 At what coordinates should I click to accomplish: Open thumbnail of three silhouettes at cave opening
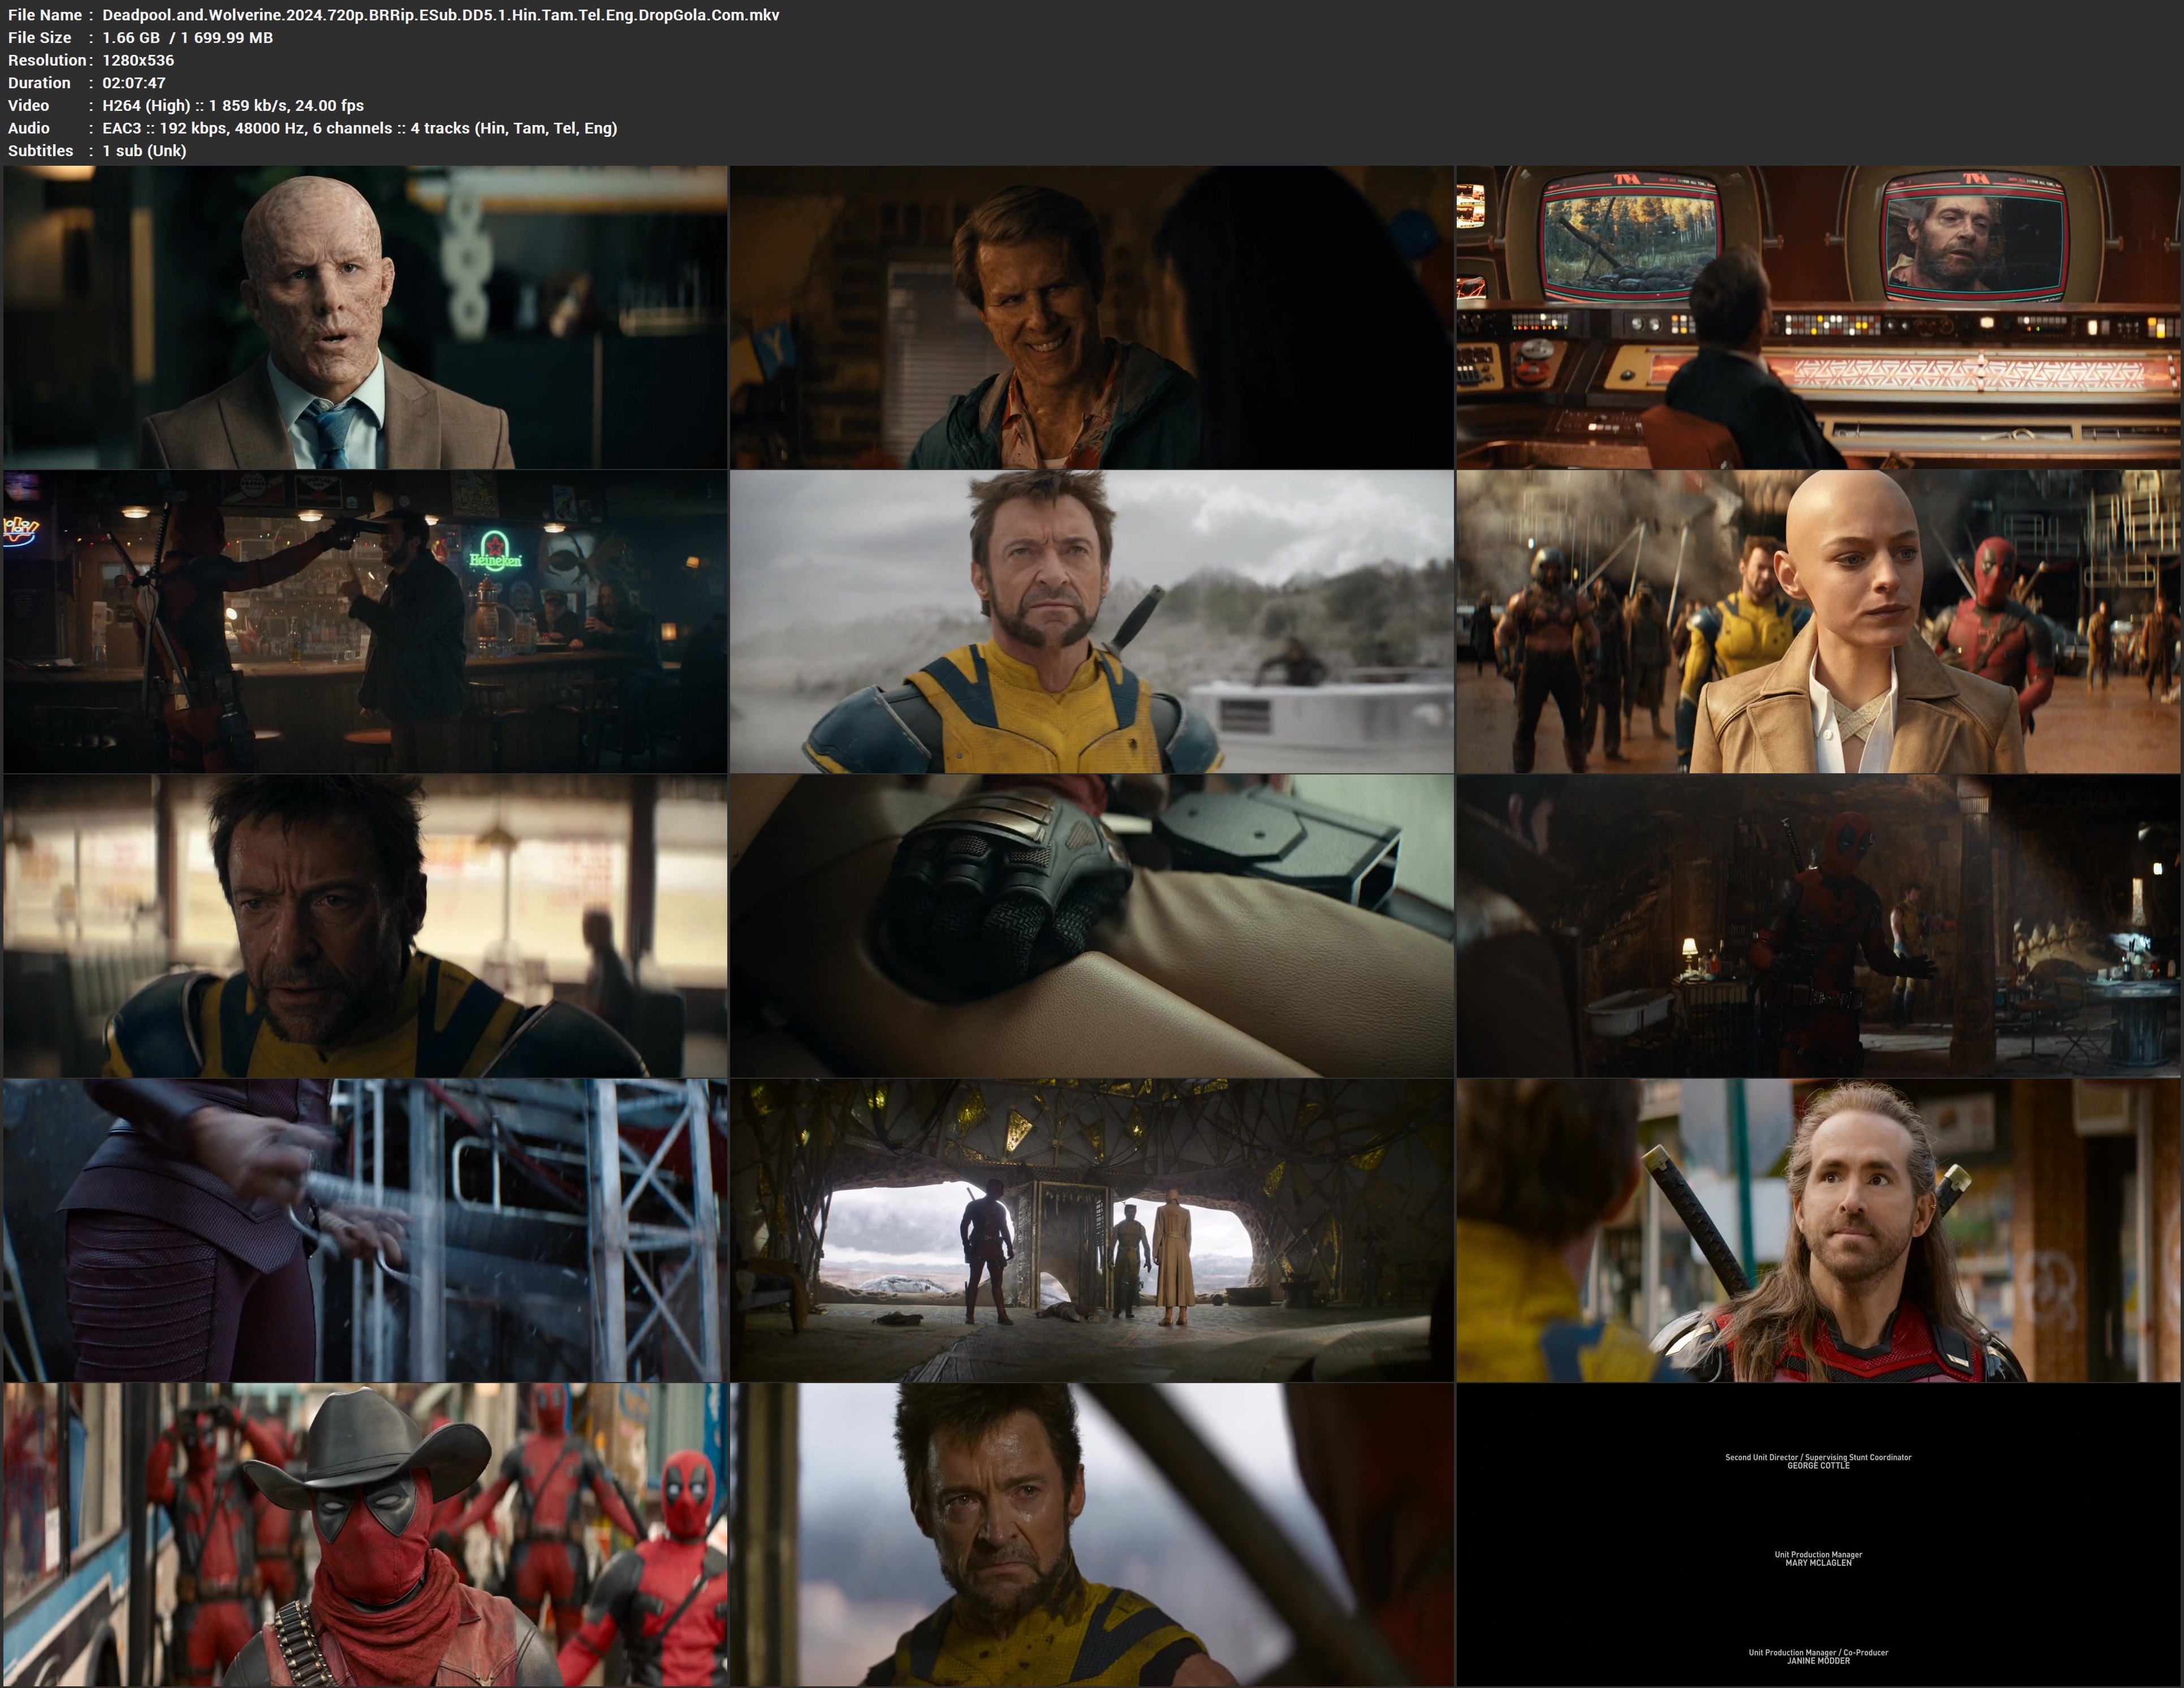(1091, 1230)
